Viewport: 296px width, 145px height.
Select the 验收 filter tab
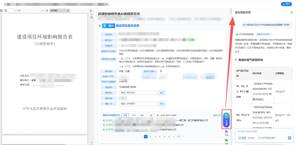tap(142, 115)
